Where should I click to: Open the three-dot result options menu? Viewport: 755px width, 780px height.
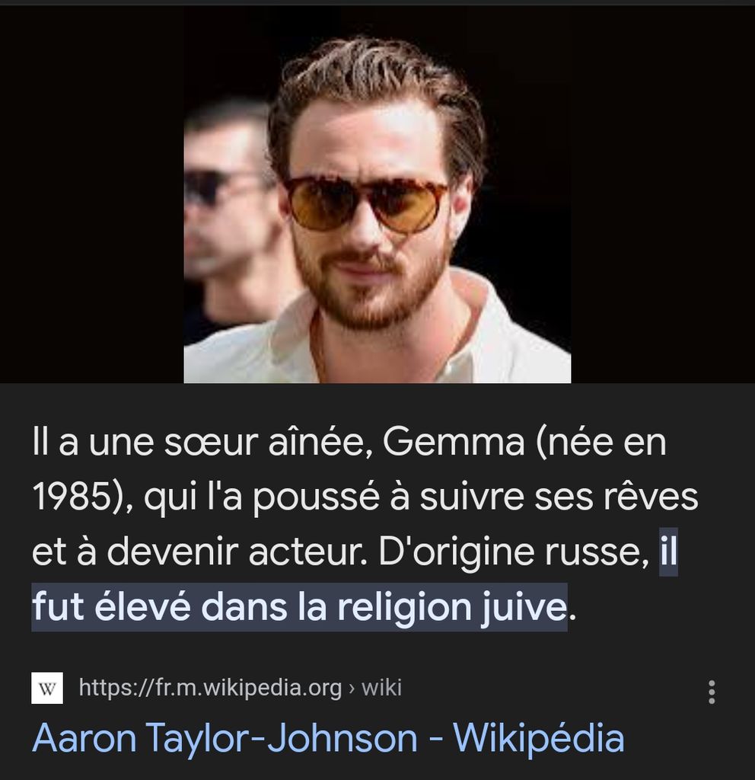point(712,692)
